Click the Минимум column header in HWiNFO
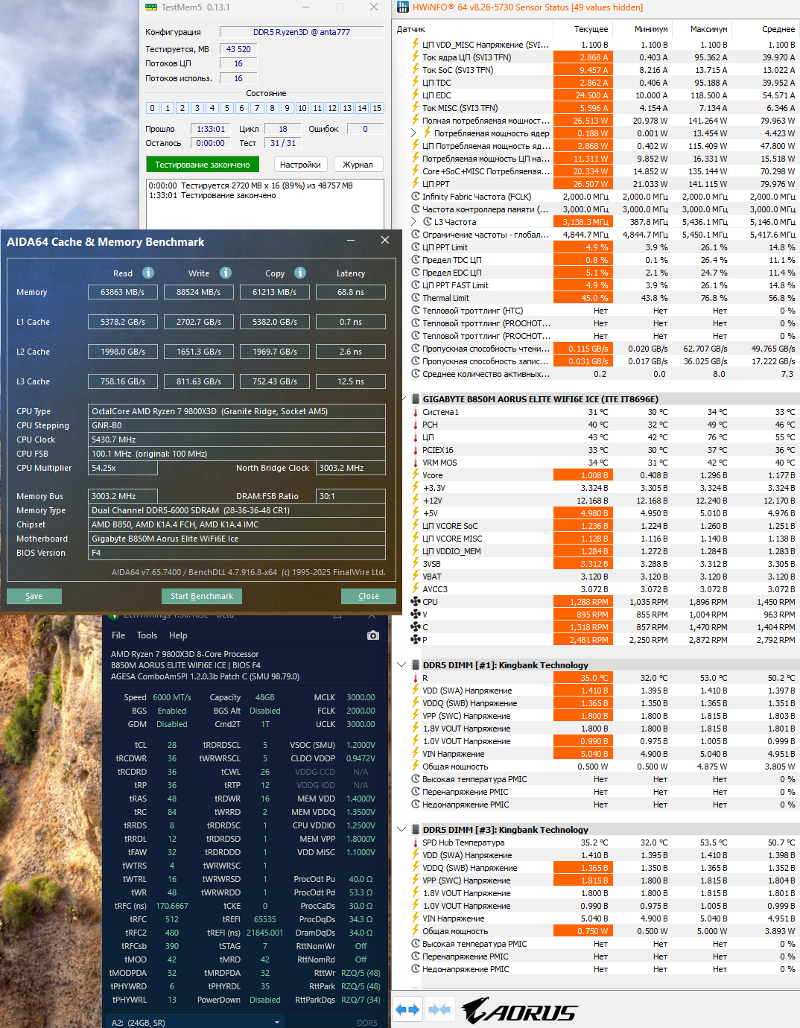Image resolution: width=800 pixels, height=1028 pixels. [644, 29]
